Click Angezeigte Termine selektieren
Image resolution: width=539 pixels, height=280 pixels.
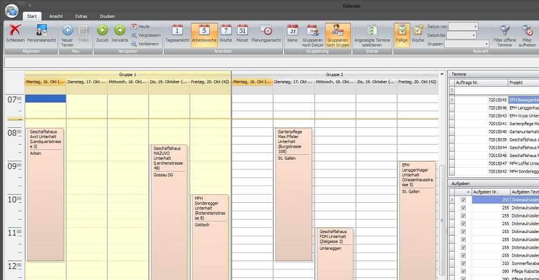(372, 36)
